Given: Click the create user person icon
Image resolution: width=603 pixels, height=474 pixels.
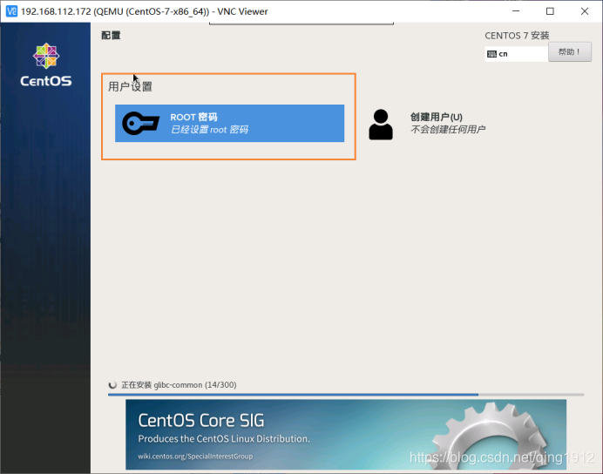Looking at the screenshot, I should coord(381,125).
